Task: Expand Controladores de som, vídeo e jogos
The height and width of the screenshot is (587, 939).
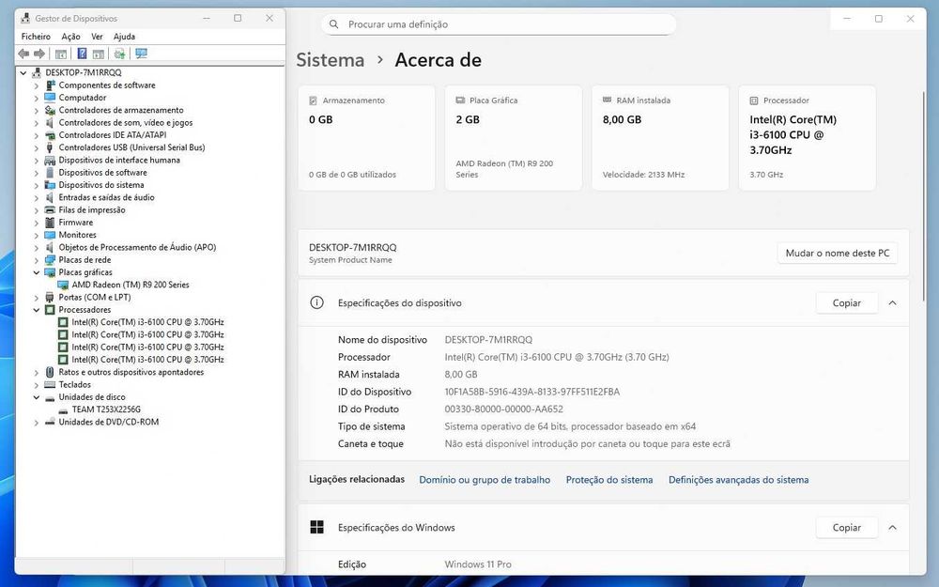Action: pyautogui.click(x=37, y=123)
